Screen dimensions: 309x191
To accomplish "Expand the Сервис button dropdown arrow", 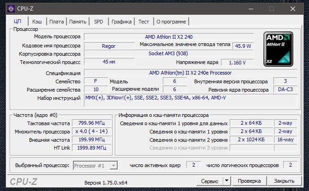I will (227, 180).
